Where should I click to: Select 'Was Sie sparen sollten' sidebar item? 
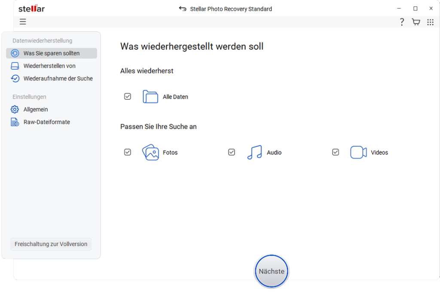(52, 53)
